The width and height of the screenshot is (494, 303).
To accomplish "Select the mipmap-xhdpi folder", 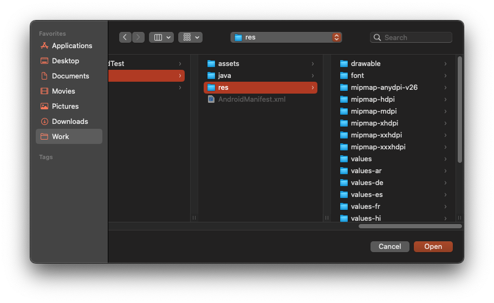I will point(394,123).
